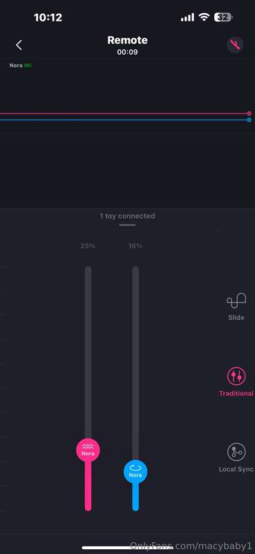Select the Slide control mode icon
This screenshot has height=554, width=255.
(236, 301)
